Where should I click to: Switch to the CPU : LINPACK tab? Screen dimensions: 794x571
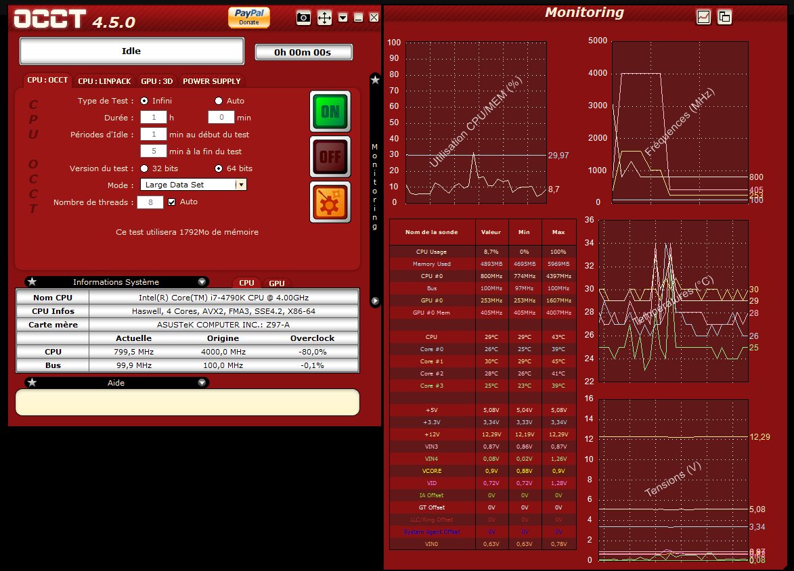pyautogui.click(x=104, y=81)
